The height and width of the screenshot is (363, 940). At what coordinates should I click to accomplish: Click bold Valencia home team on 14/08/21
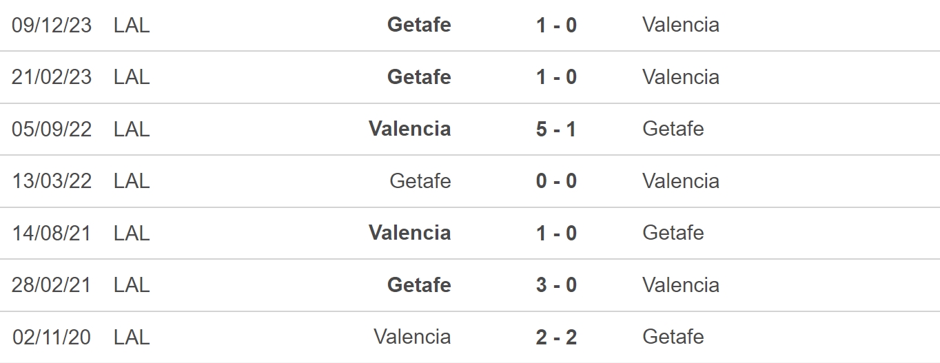(410, 233)
